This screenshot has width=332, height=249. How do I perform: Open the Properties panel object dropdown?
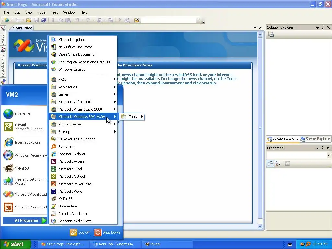click(x=329, y=155)
